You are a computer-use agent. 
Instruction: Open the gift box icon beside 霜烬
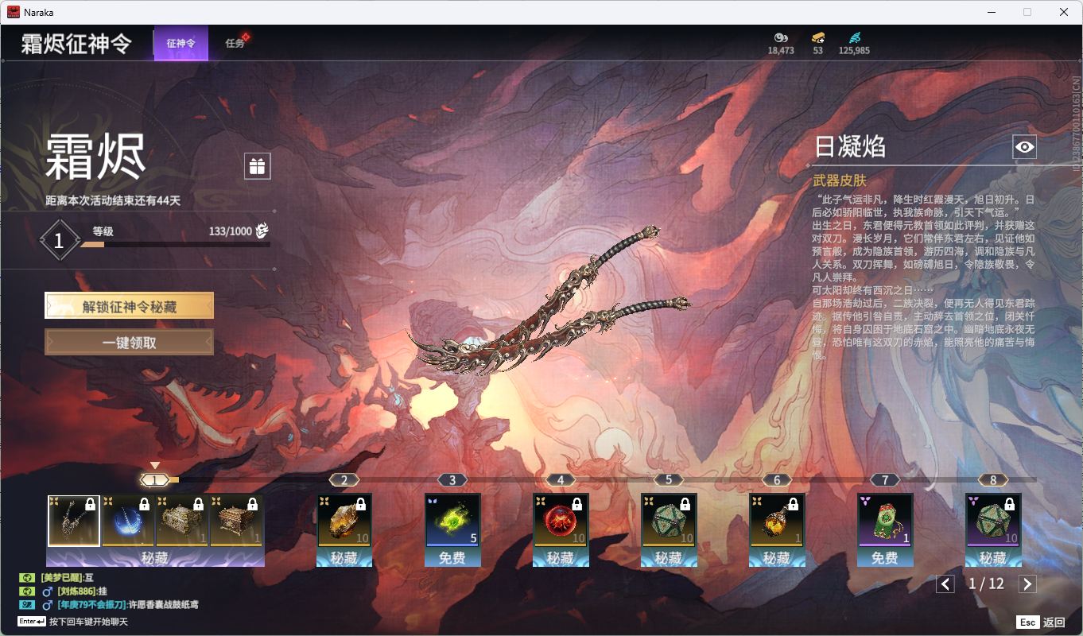[x=257, y=166]
